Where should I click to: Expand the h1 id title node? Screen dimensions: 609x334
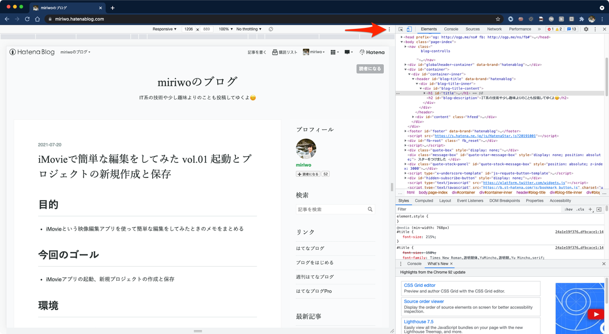coord(425,93)
